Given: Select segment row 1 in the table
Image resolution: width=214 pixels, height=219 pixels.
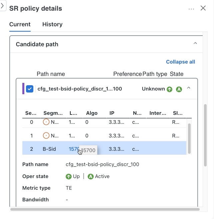Looking at the screenshot, I should [104, 135].
